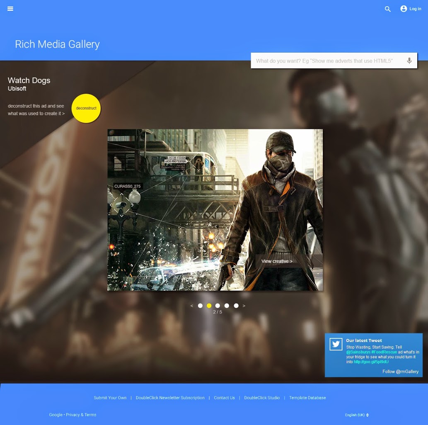
Task: Open DoubleClick Studio footer link
Action: click(x=262, y=398)
